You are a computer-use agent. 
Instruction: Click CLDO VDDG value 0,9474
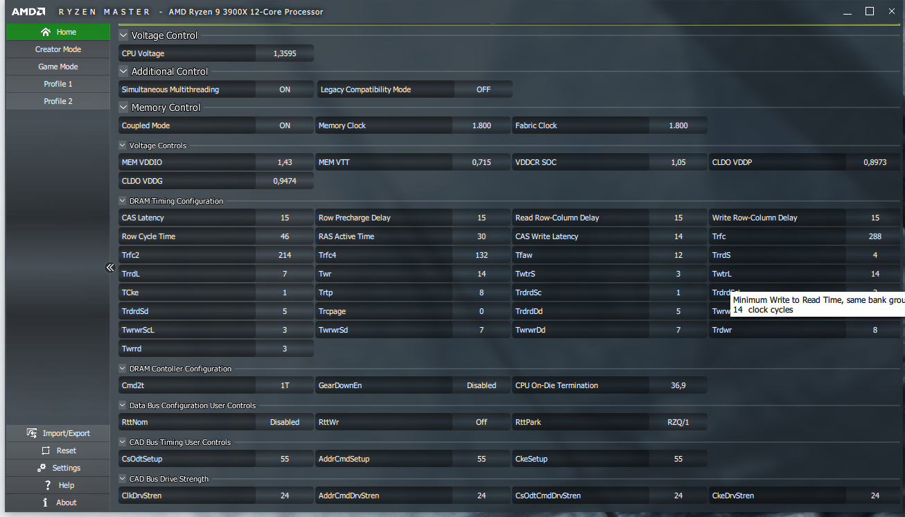[285, 181]
